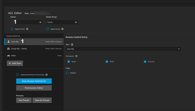Image resolution: width=195 pixels, height=111 pixels.
Task: Select the Other entry in Access Control List
Action: pos(34,55)
